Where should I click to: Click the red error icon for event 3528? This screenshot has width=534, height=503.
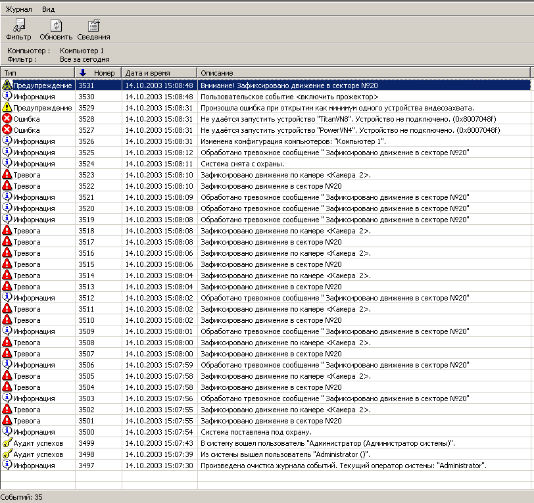click(7, 119)
